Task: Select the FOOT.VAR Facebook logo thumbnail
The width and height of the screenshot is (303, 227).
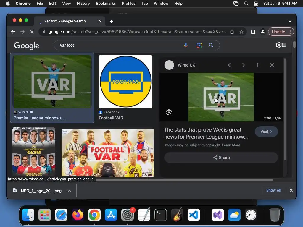Action: pos(125,82)
